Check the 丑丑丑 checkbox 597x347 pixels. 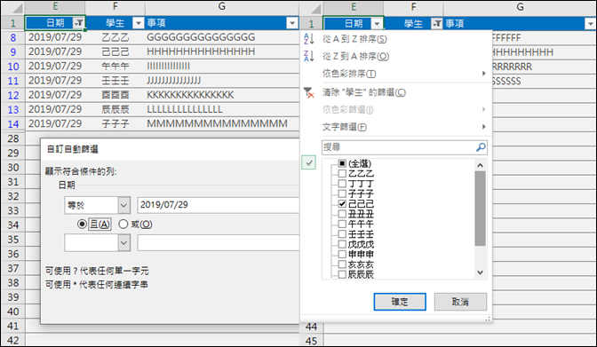pos(342,214)
